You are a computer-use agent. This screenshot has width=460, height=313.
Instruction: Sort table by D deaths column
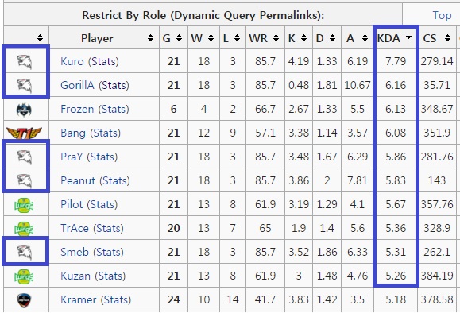pyautogui.click(x=332, y=38)
